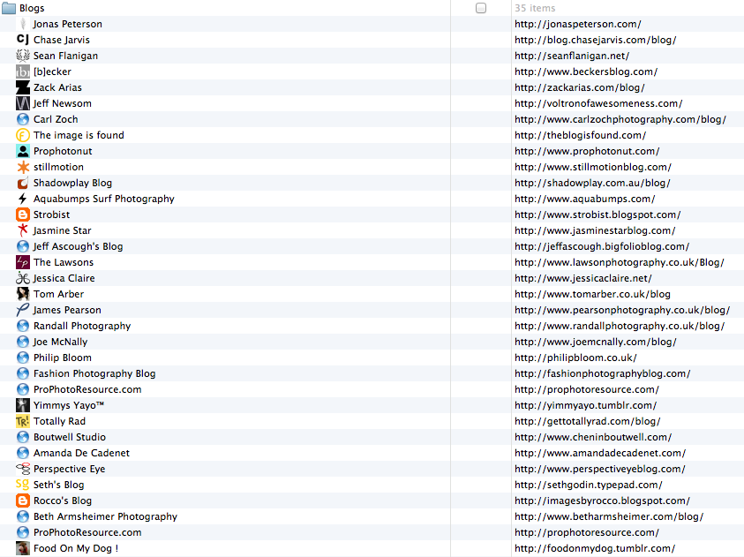Click the Totally Rad TR favicon

click(23, 421)
